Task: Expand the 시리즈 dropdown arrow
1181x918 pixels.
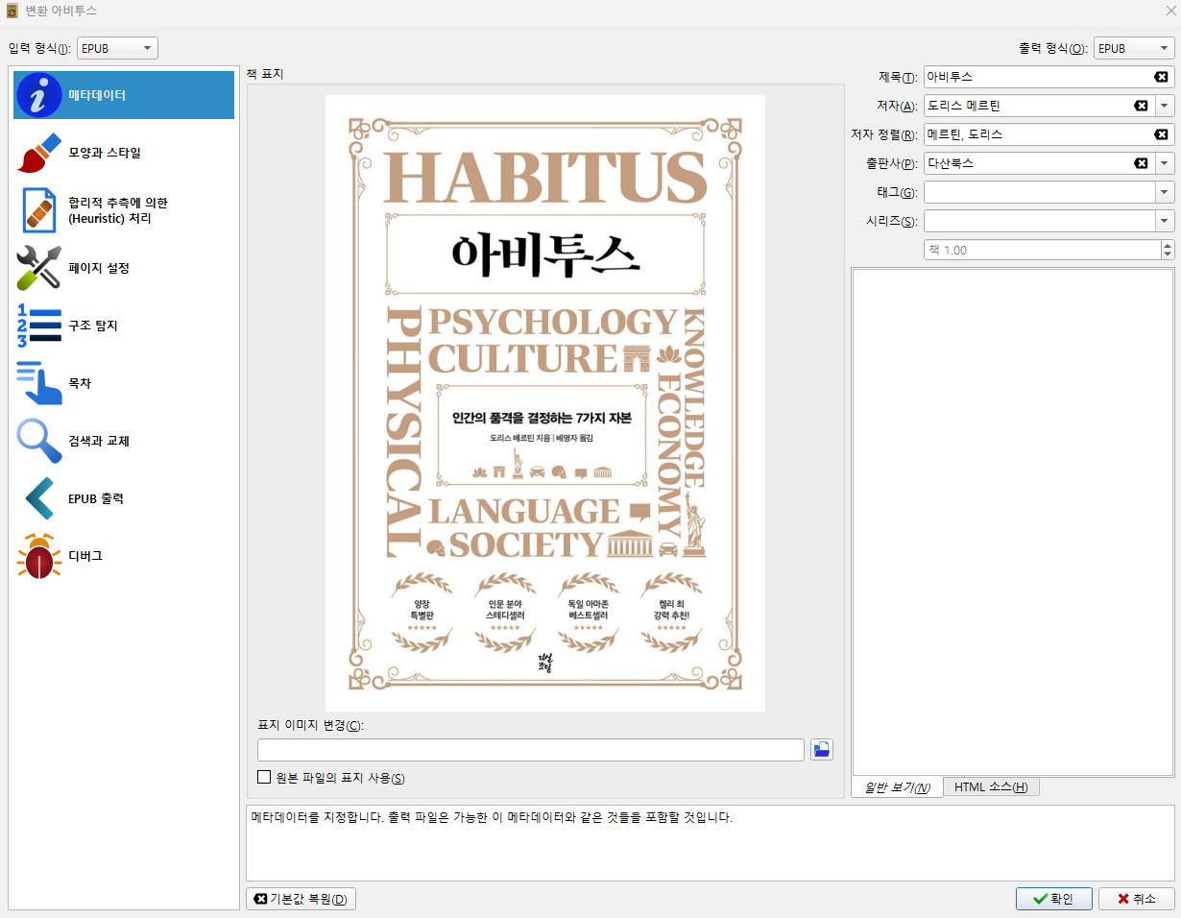Action: coord(1165,221)
